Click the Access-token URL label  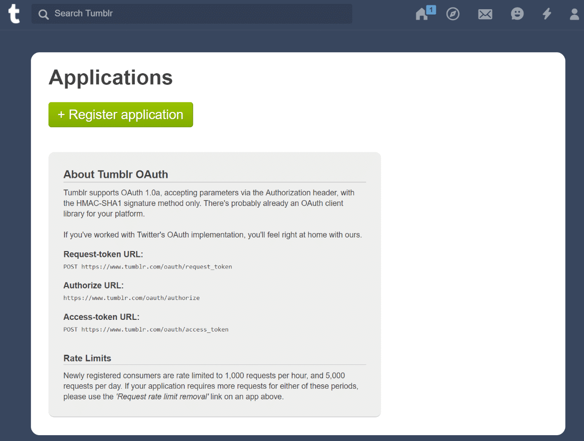pyautogui.click(x=101, y=317)
